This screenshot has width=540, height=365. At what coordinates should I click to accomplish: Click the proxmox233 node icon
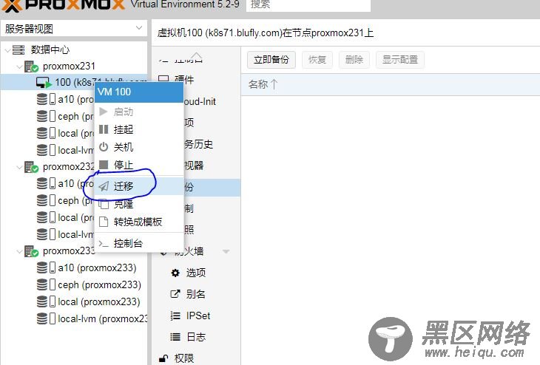[31, 251]
